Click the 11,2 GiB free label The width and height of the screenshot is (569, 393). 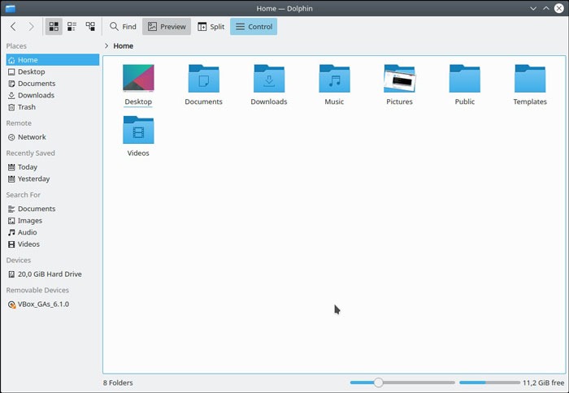coord(543,382)
